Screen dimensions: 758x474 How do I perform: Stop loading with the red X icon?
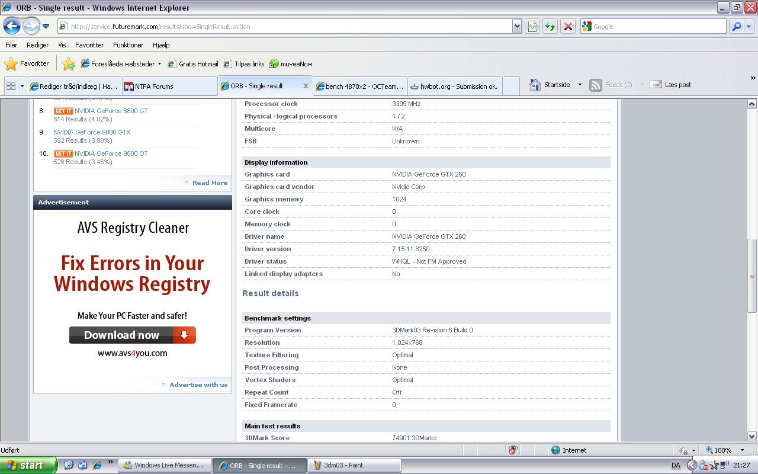(x=568, y=27)
